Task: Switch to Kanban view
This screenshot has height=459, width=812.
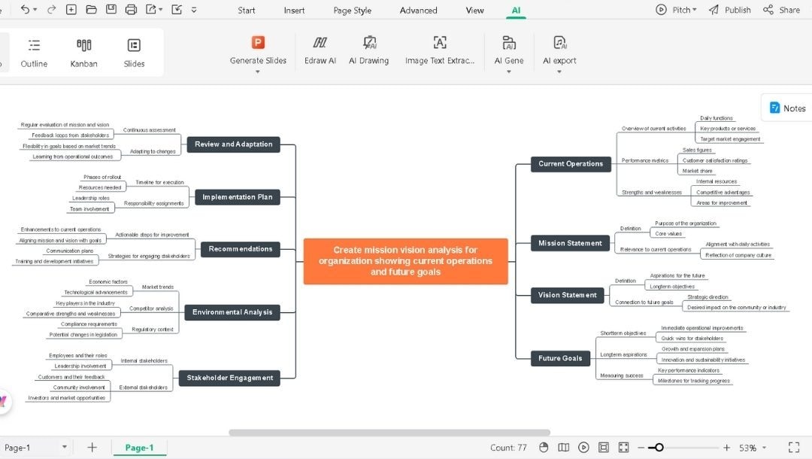Action: [x=83, y=51]
